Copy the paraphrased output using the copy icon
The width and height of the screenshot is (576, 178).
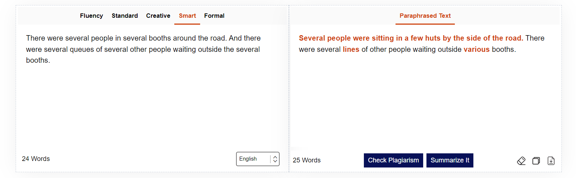[x=536, y=161]
